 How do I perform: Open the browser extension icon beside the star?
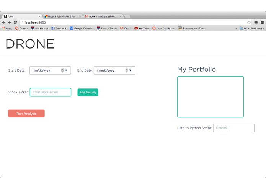click(x=256, y=23)
